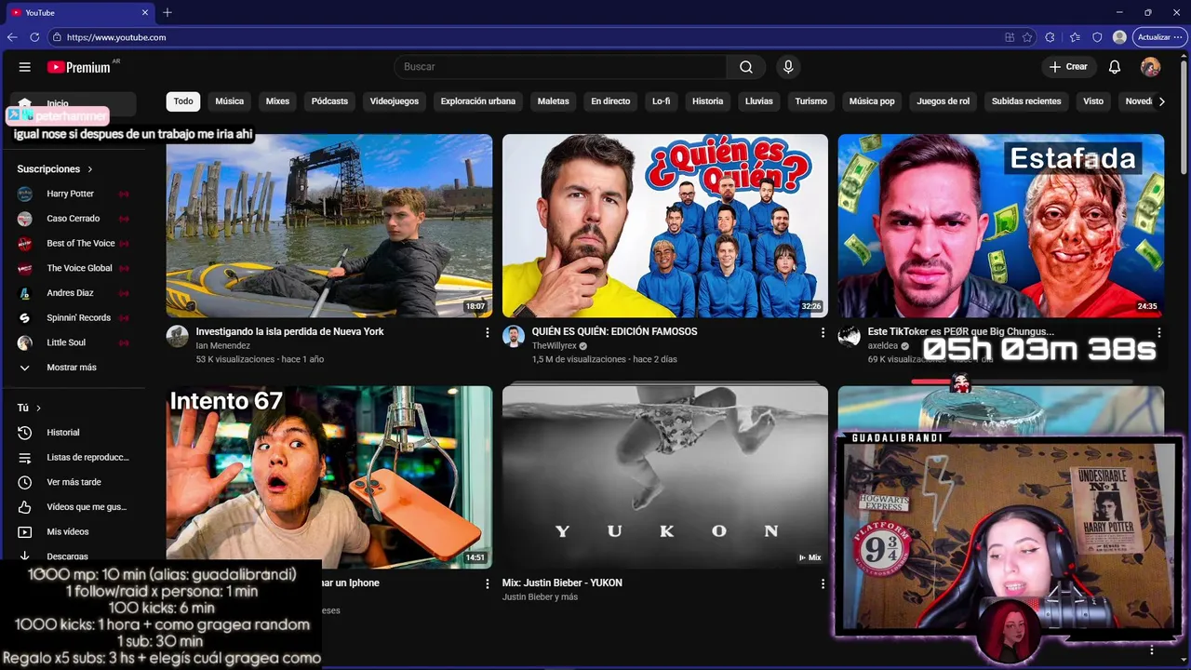Expand the Suscripciones section chevron
The image size is (1191, 670).
(90, 169)
